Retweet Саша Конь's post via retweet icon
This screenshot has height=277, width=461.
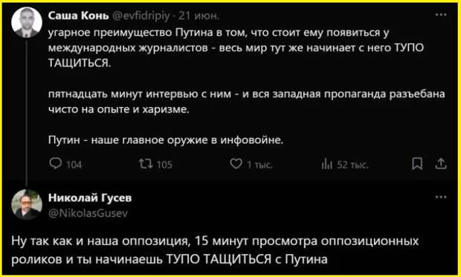coord(145,164)
